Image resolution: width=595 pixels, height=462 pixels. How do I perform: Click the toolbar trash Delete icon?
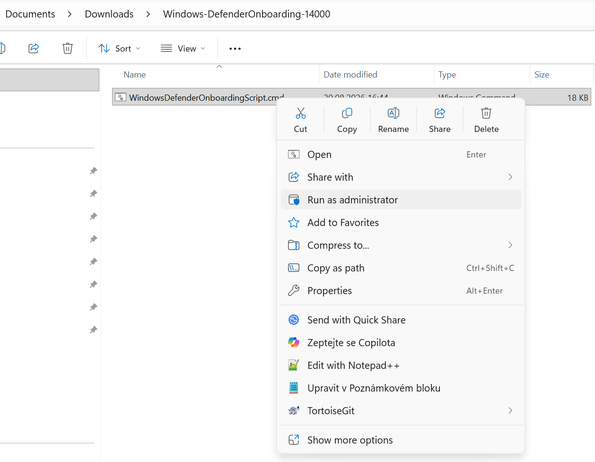point(68,48)
